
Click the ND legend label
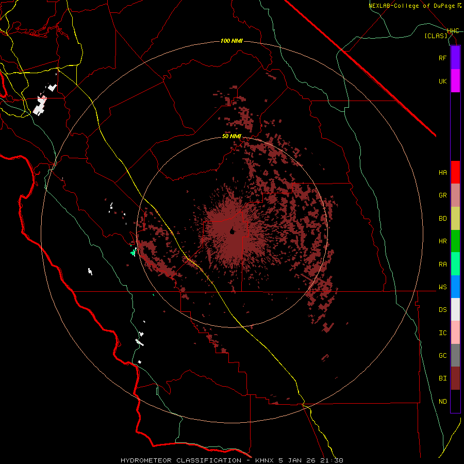tap(442, 401)
